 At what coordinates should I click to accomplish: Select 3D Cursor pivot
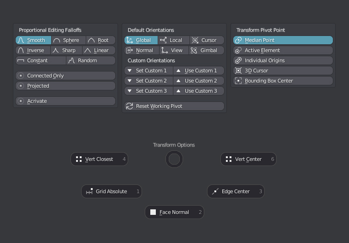283,71
